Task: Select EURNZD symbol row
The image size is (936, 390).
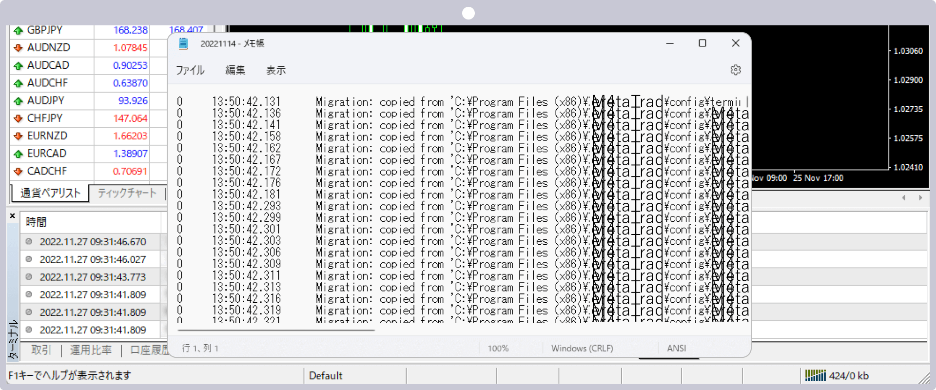Action: (x=88, y=136)
